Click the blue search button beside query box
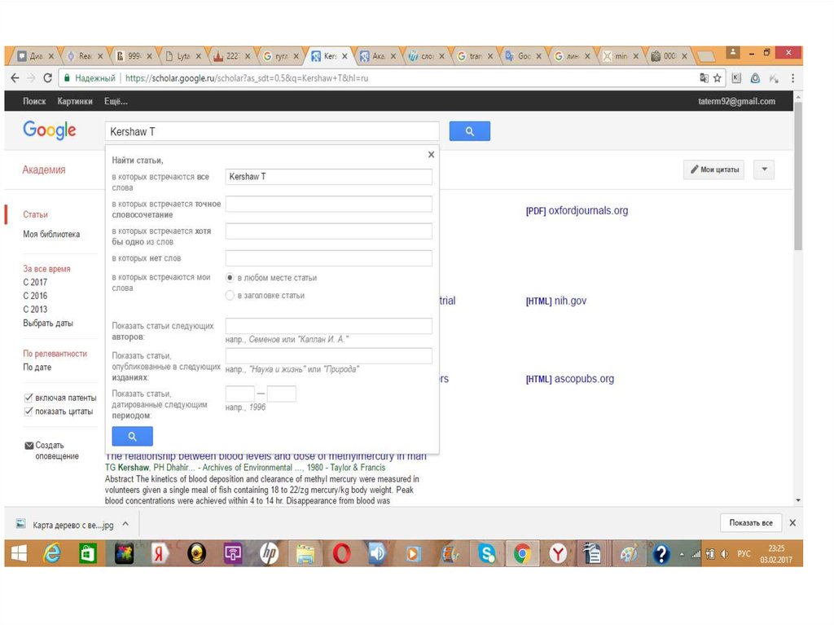The height and width of the screenshot is (625, 834). click(x=470, y=131)
